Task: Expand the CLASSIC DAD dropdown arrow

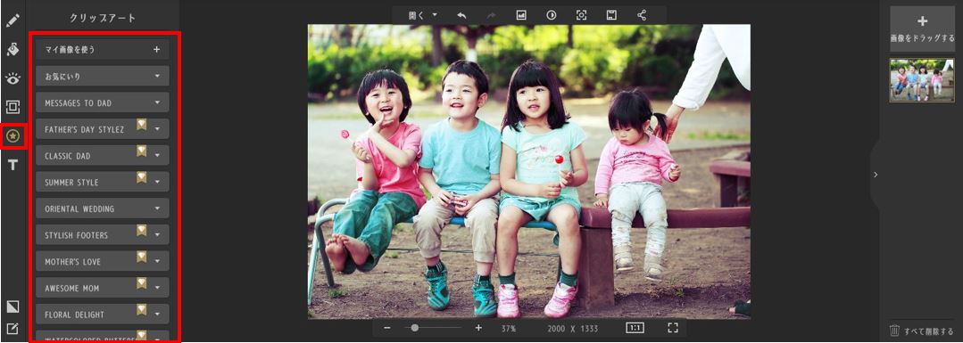Action: [157, 155]
